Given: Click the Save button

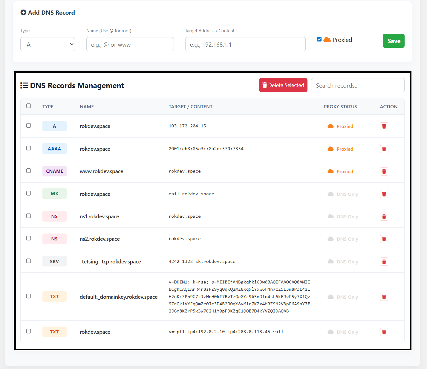Looking at the screenshot, I should click(394, 41).
